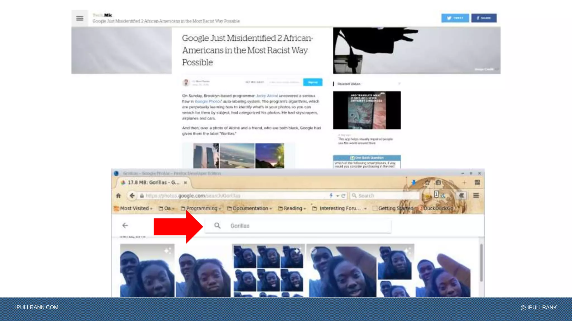Open the Mic article hamburger menu
Image resolution: width=572 pixels, height=321 pixels.
tap(80, 18)
